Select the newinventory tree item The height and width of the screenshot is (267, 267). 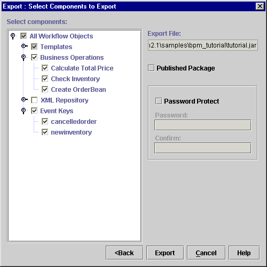(72, 132)
